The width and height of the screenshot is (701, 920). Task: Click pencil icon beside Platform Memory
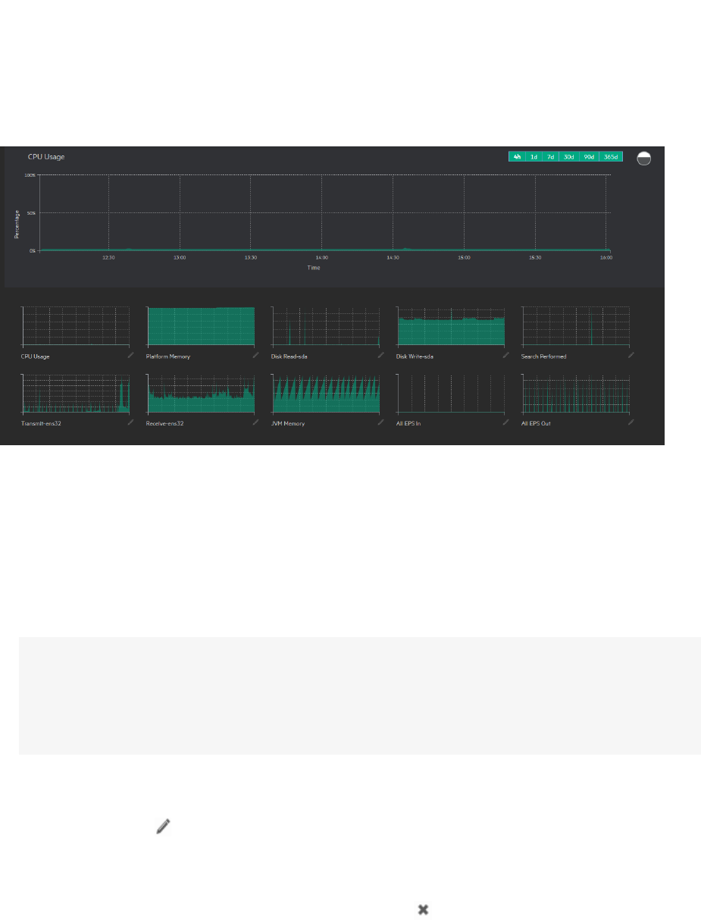pyautogui.click(x=255, y=354)
